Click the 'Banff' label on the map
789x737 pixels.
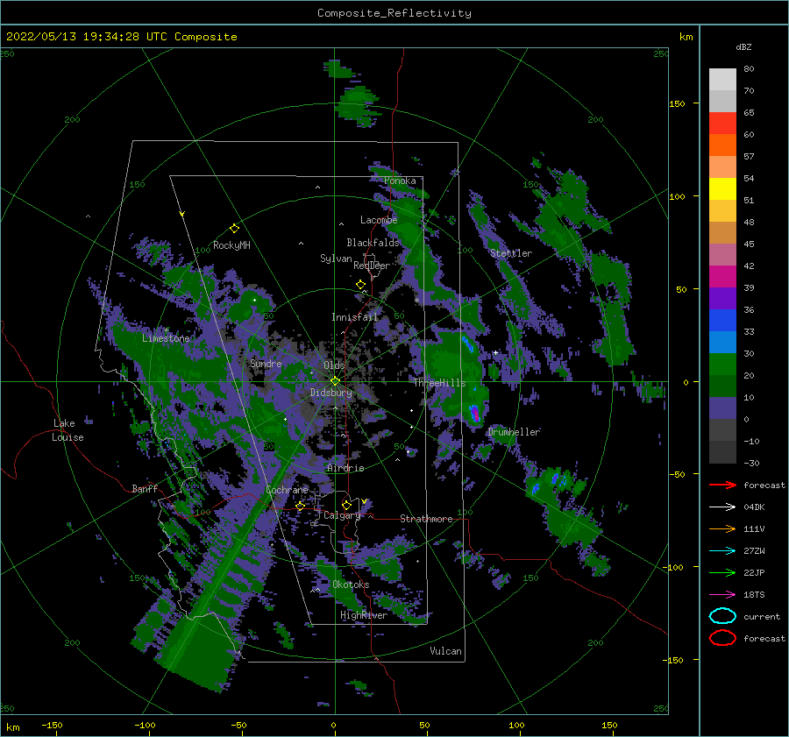145,489
